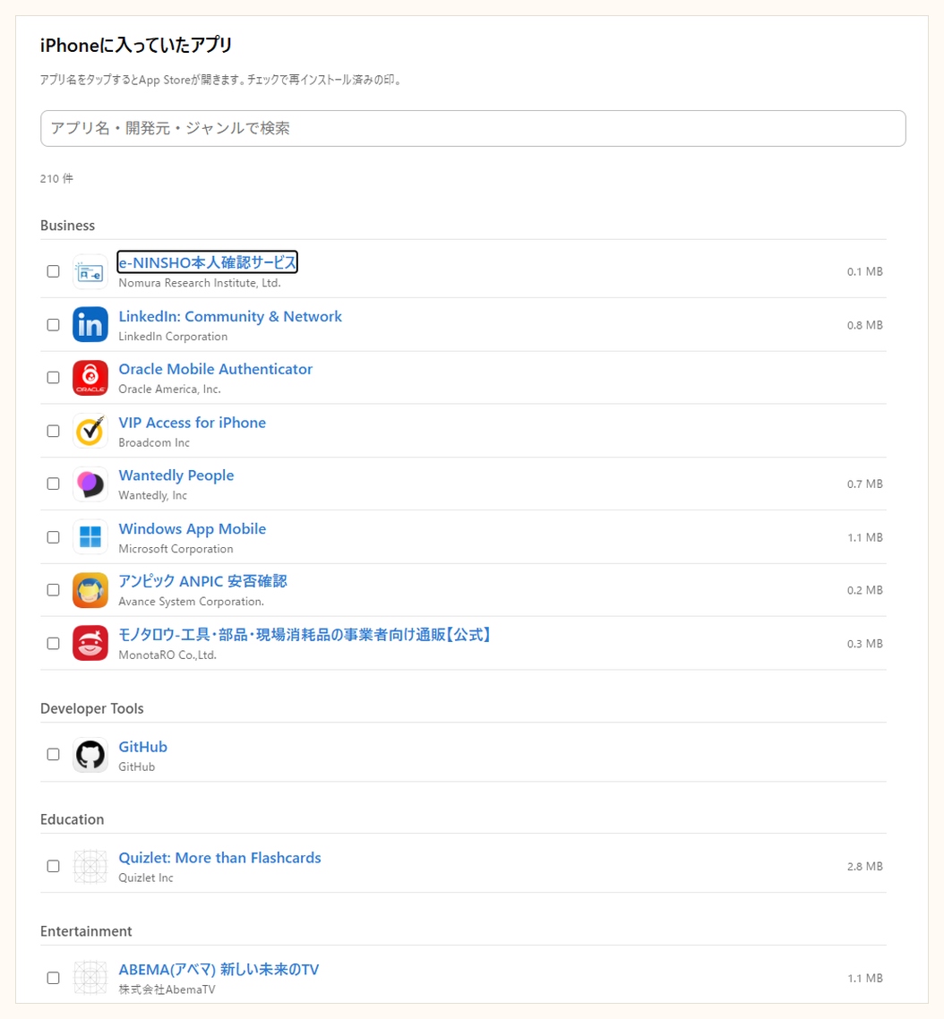Check the Quizlet checkbox

click(54, 866)
